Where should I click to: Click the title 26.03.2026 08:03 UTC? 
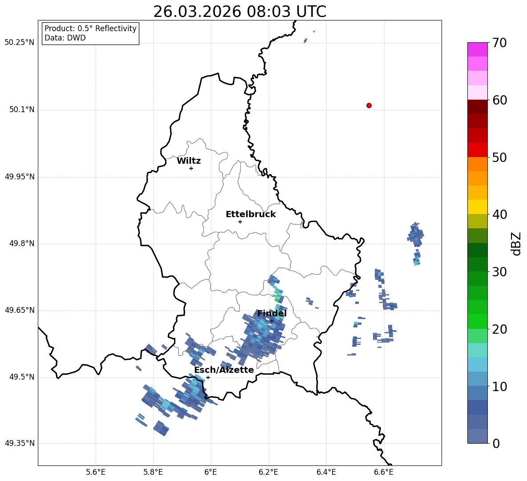tap(239, 12)
